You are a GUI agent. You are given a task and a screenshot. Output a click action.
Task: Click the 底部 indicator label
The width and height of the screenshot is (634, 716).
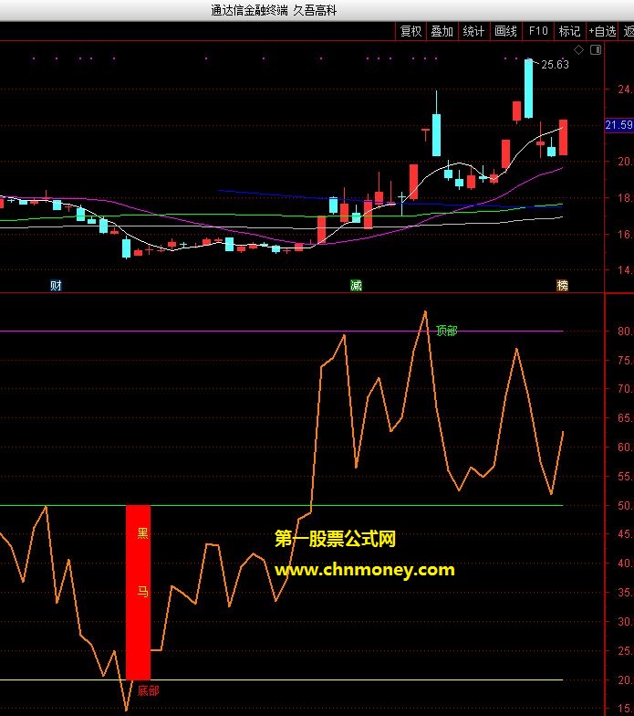pyautogui.click(x=148, y=690)
